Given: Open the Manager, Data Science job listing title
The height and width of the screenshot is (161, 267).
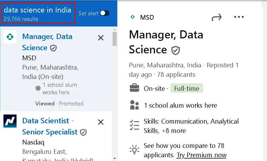Looking at the screenshot, I should pos(47,42).
